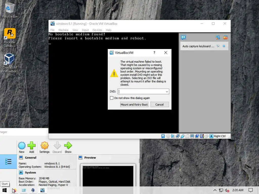
Task: Open the General section header in Manager details
Action: [31, 158]
